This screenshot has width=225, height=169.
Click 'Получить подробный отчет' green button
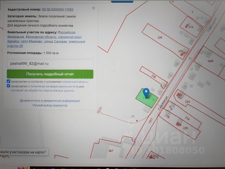50,74
